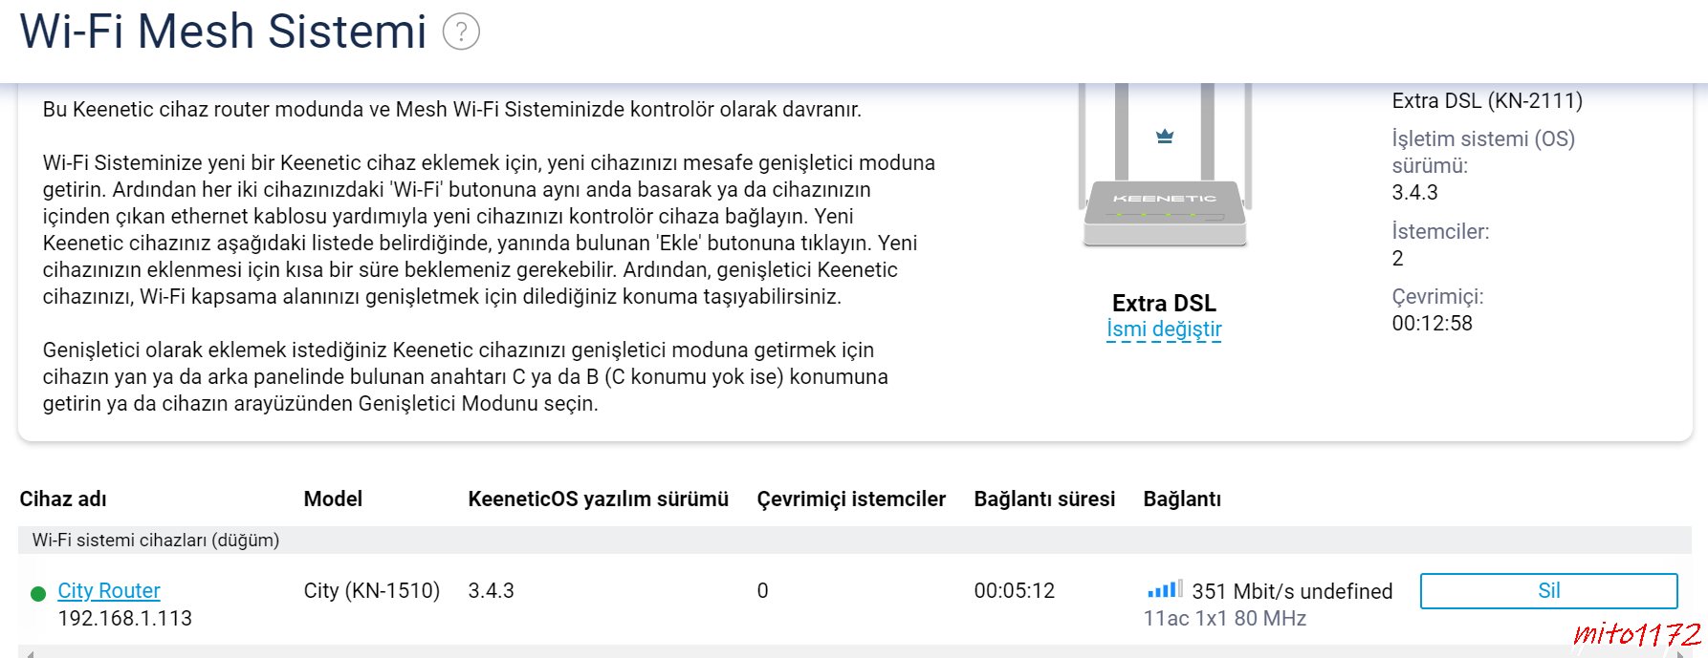Click the 'Bağlantı' column header
This screenshot has width=1708, height=658.
(1182, 499)
